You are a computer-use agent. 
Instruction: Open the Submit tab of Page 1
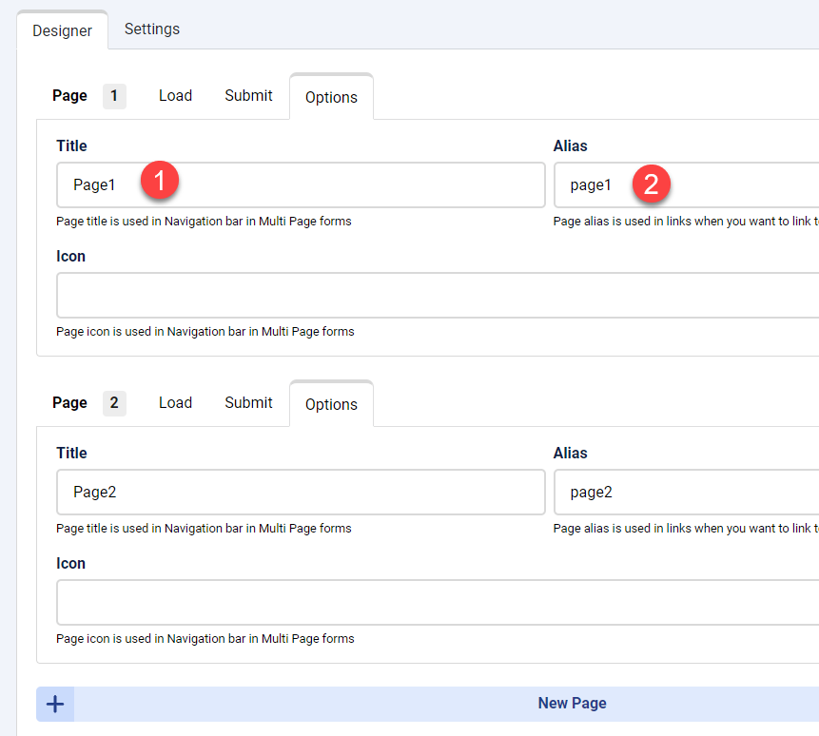point(248,95)
